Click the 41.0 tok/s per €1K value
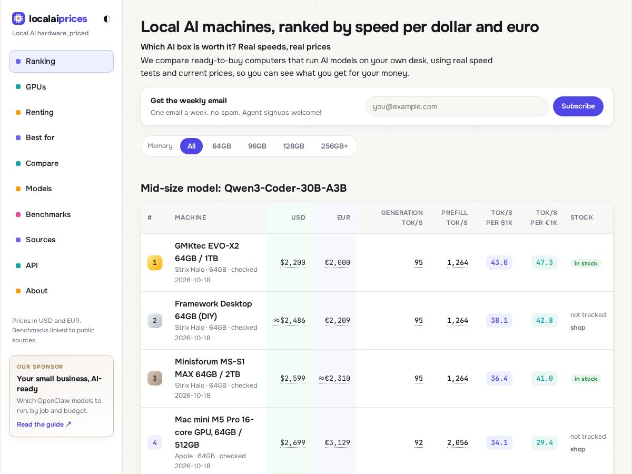 545,378
